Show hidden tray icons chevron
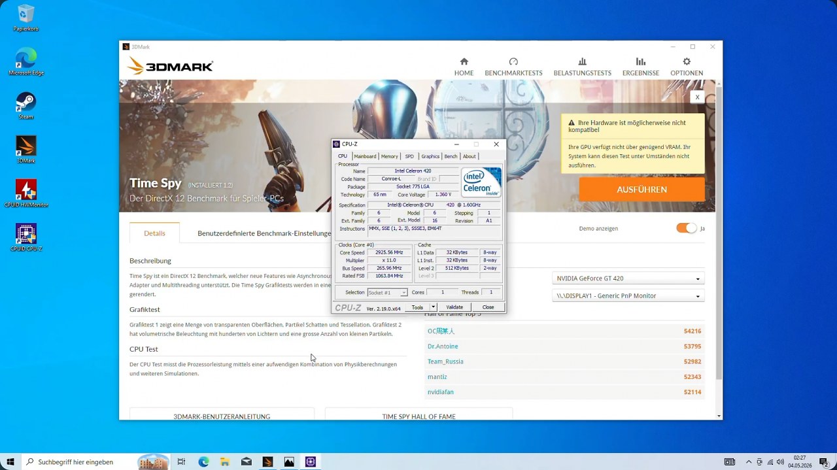 [x=749, y=462]
